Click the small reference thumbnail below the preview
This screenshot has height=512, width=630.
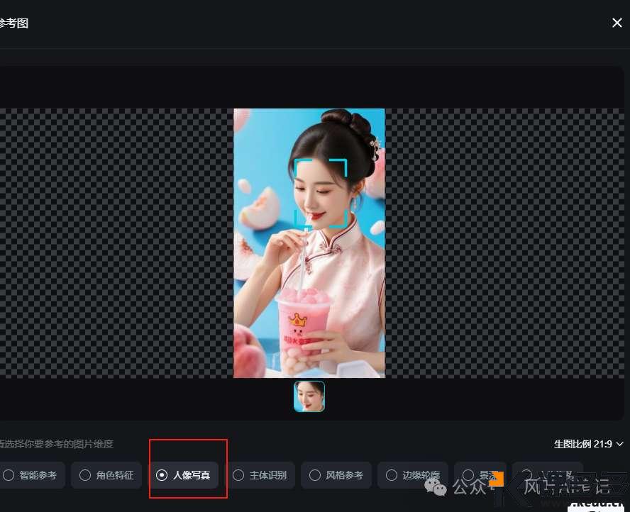click(x=309, y=396)
